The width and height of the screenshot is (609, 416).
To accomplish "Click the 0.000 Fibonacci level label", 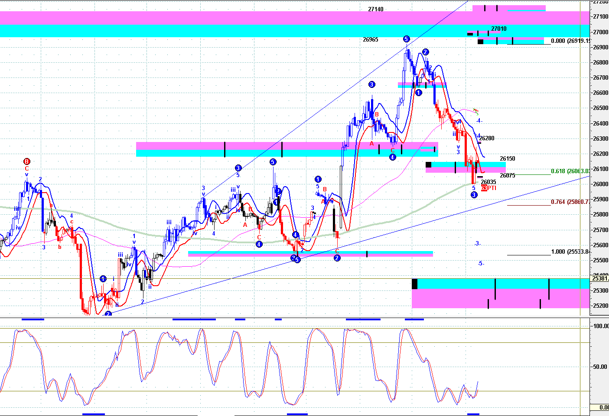I will (570, 41).
